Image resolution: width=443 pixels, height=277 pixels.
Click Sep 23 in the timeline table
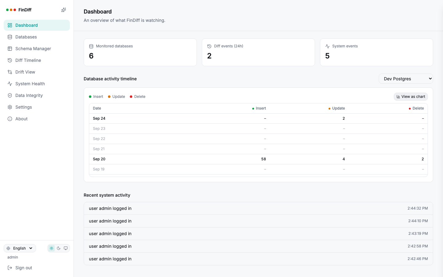click(x=99, y=129)
